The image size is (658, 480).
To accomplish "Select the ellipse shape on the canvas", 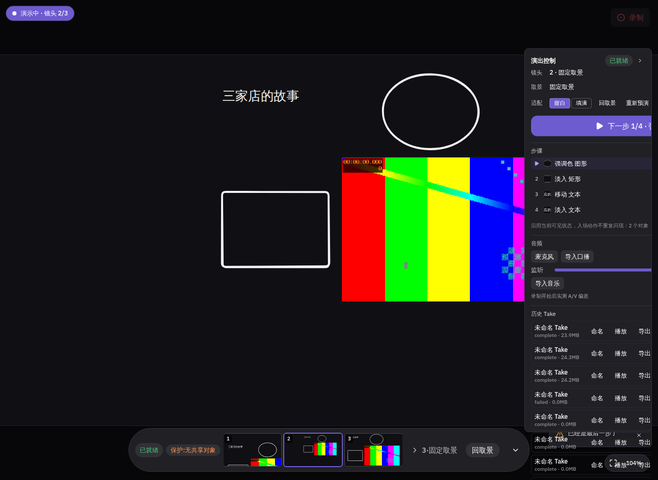I will click(431, 112).
